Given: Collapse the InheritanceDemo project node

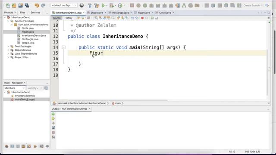Looking at the screenshot, I should (x=5, y=17).
